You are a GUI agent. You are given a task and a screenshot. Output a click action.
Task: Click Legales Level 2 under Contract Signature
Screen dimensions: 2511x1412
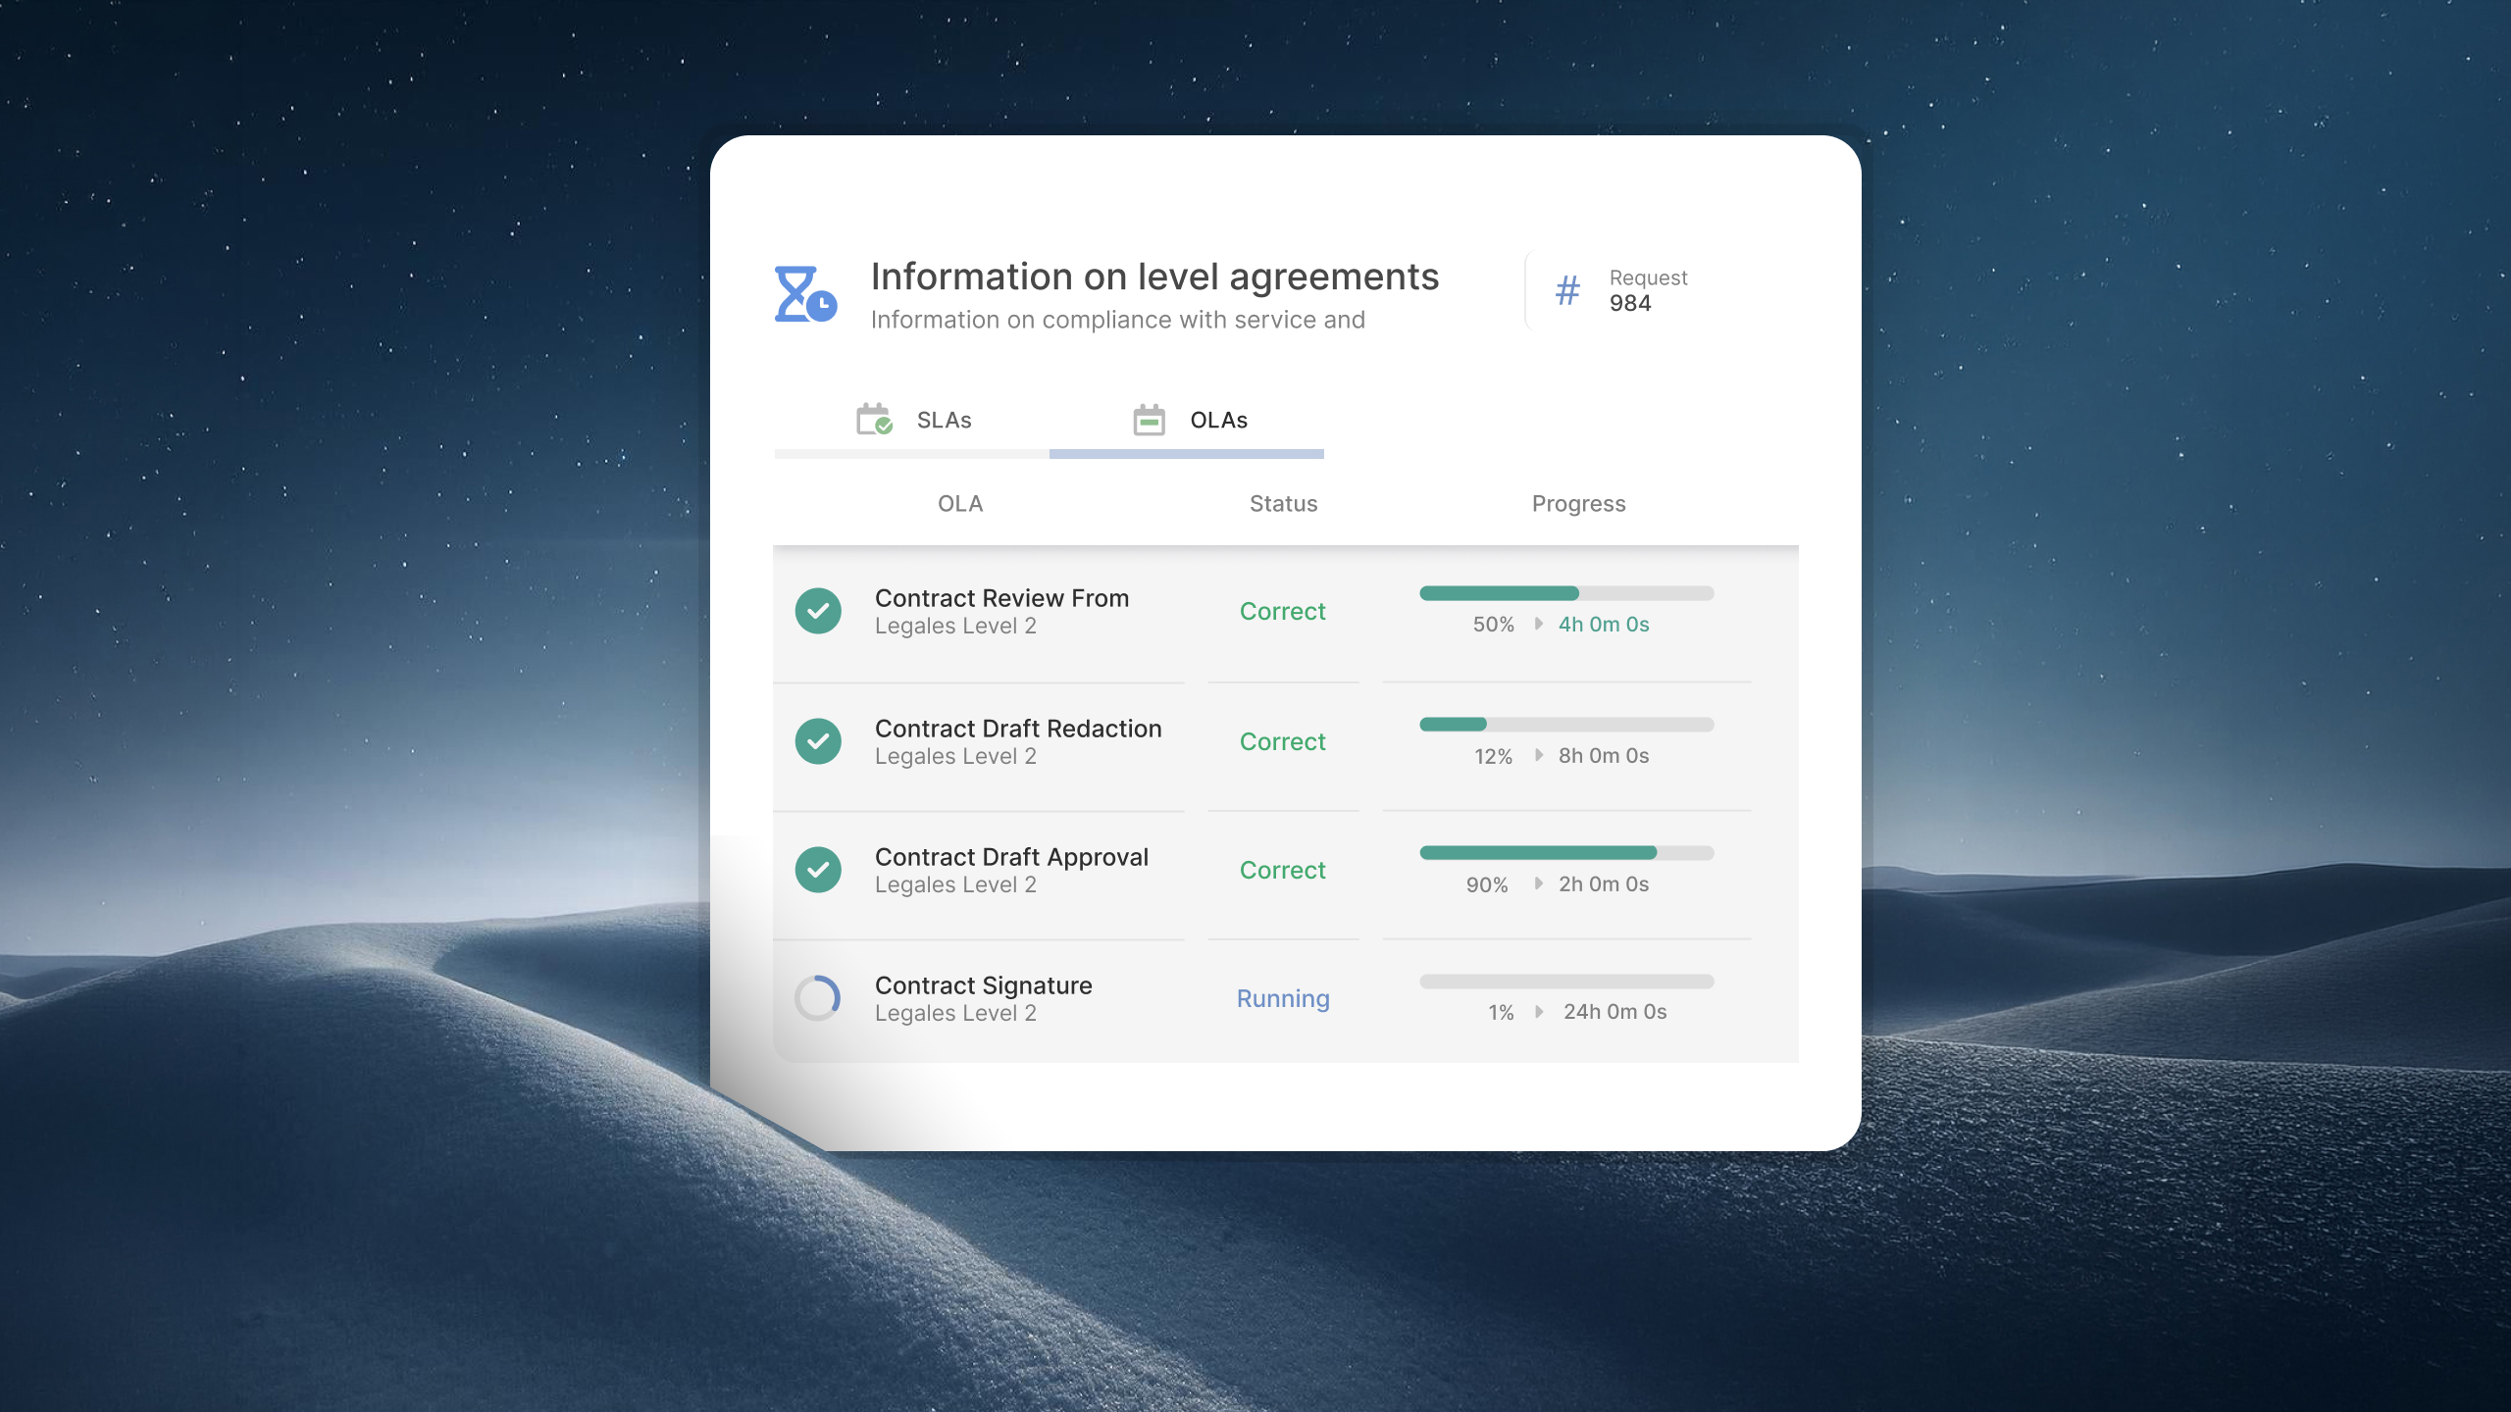[955, 1013]
